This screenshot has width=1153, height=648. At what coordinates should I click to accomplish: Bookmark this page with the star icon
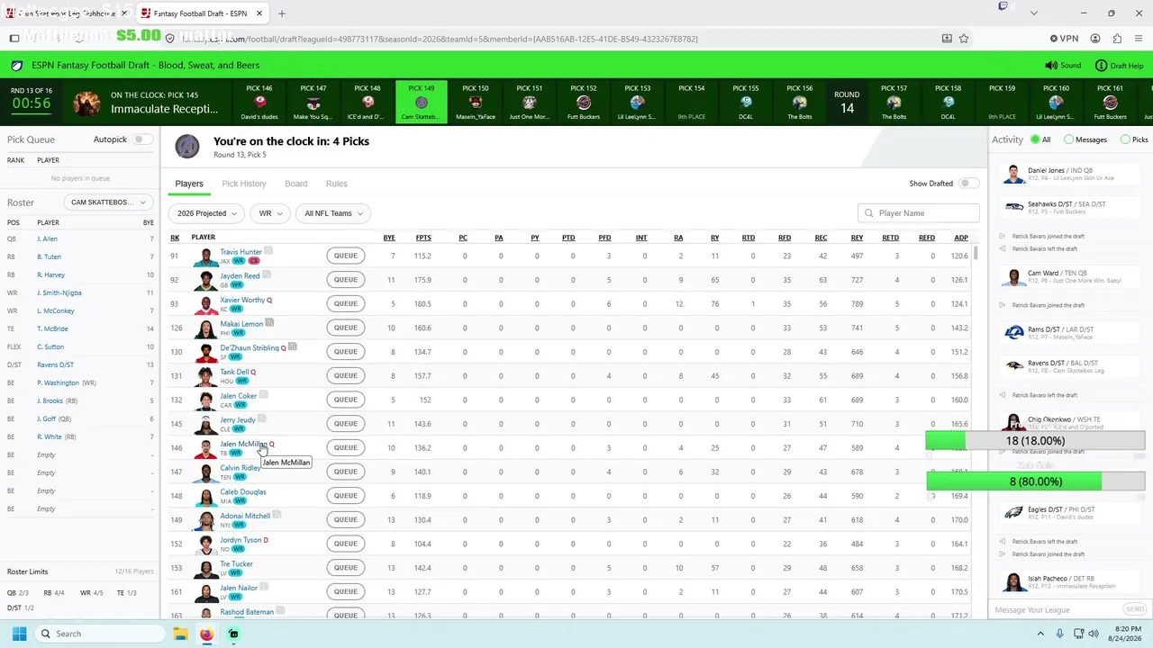964,39
